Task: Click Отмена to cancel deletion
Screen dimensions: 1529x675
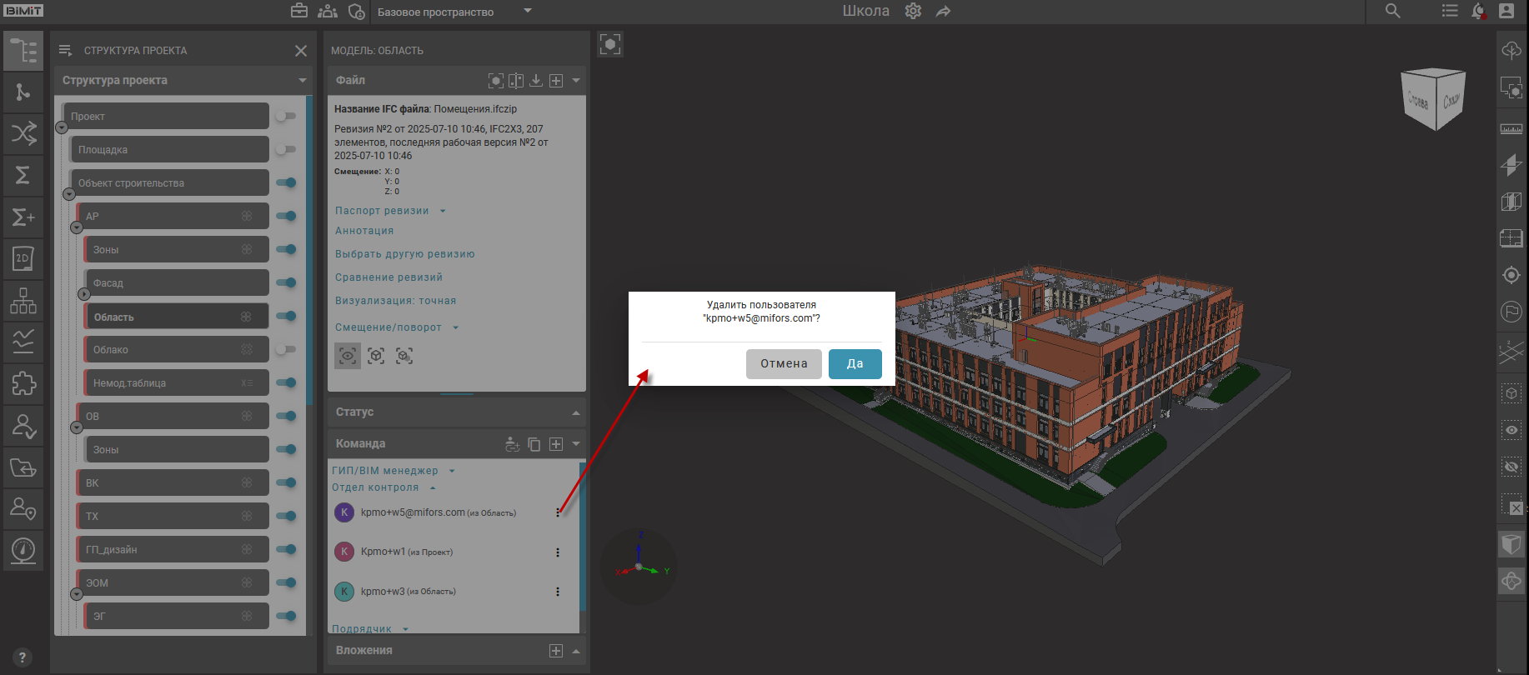Action: (x=783, y=364)
